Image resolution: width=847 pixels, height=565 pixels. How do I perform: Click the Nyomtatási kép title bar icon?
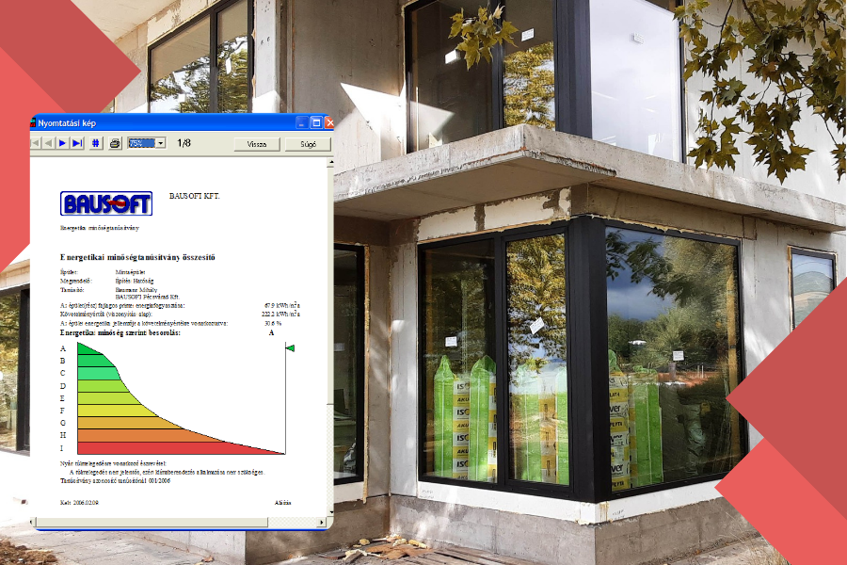[x=36, y=121]
